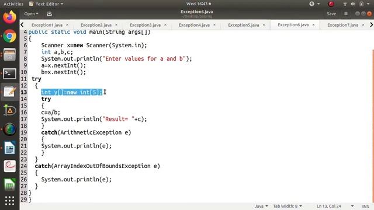Switch to the Exception4.java tab

(x=194, y=25)
